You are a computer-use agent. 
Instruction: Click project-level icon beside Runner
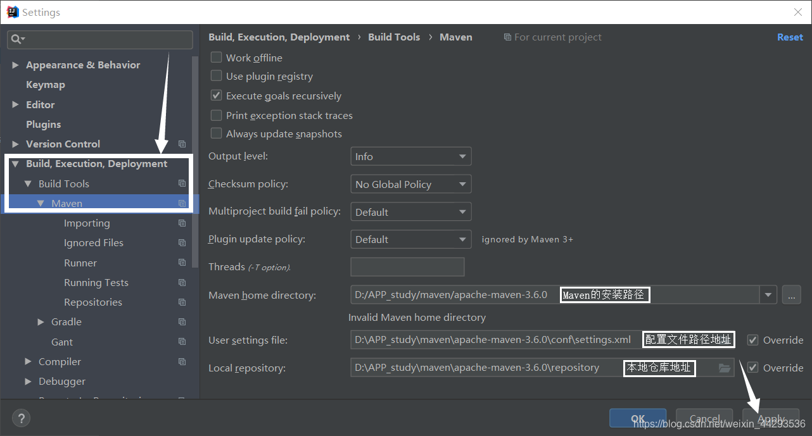pyautogui.click(x=182, y=263)
